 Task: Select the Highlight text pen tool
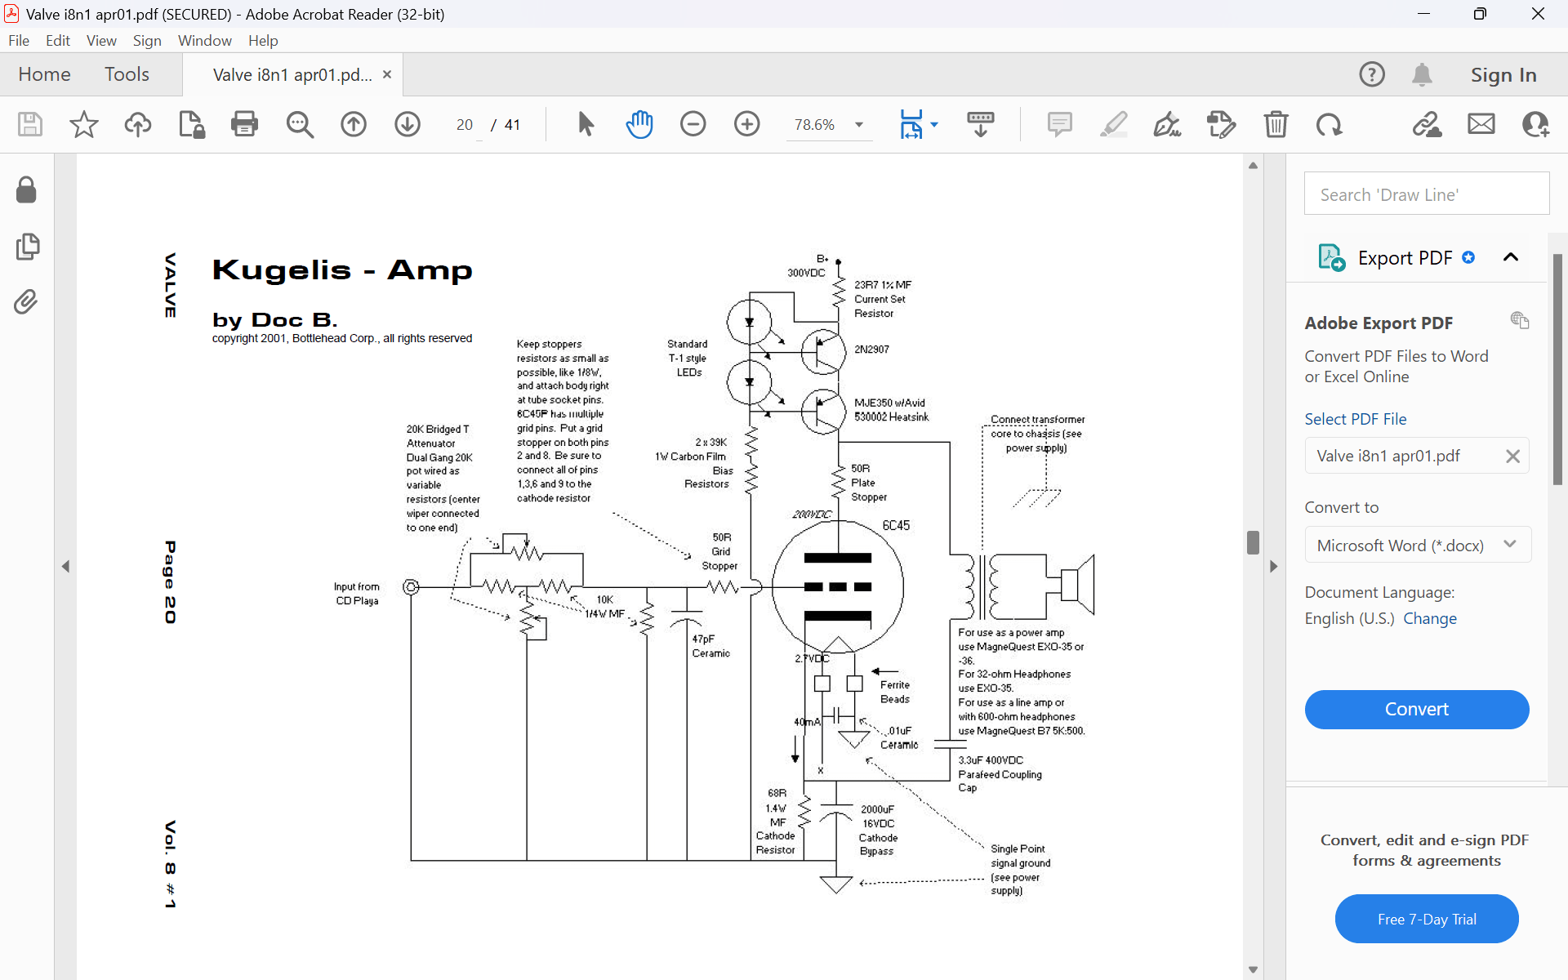click(x=1114, y=124)
